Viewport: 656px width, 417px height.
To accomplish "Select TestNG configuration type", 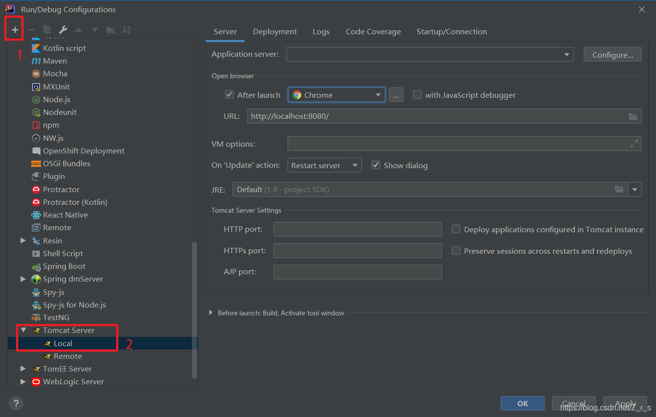I will (56, 317).
